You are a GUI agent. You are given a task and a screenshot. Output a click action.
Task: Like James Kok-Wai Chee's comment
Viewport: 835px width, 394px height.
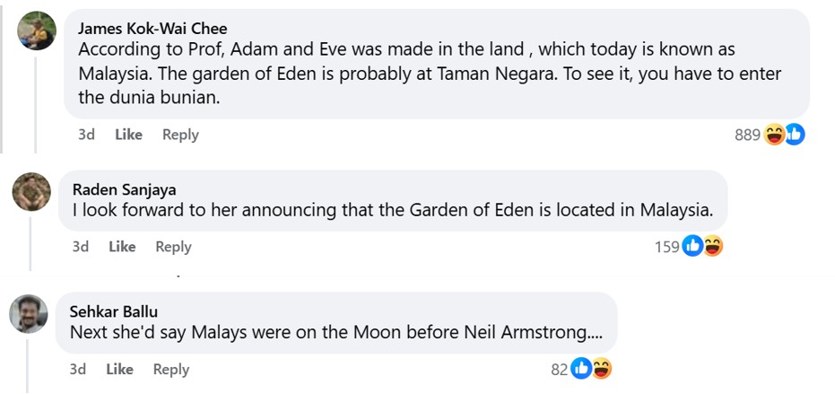pyautogui.click(x=128, y=135)
